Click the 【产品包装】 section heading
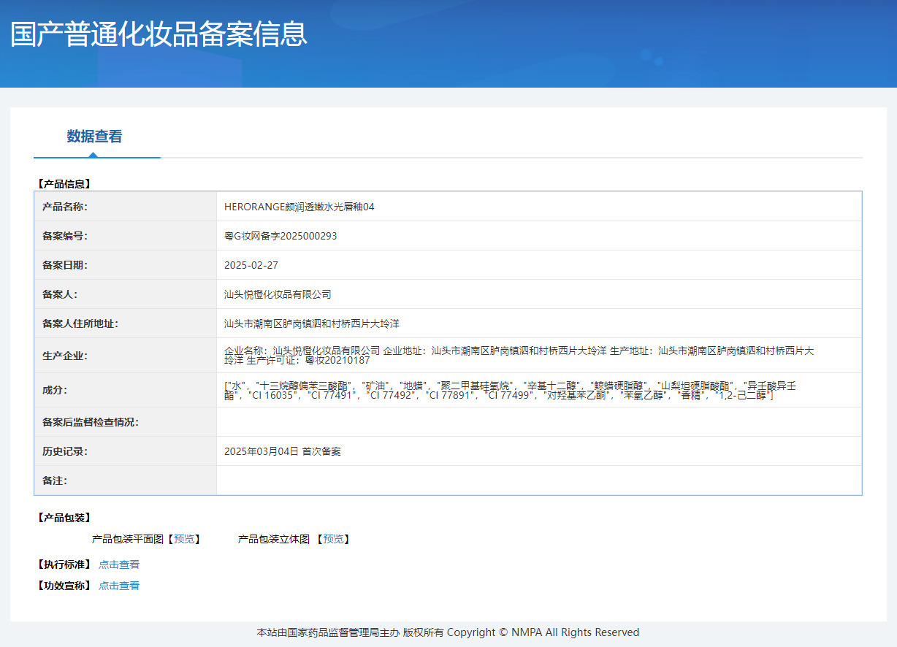The image size is (897, 647). click(64, 518)
